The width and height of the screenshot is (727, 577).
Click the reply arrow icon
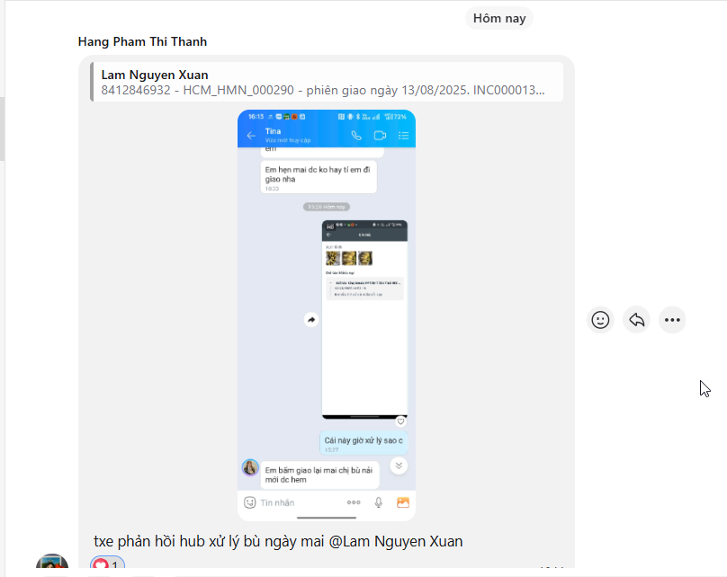click(x=637, y=320)
